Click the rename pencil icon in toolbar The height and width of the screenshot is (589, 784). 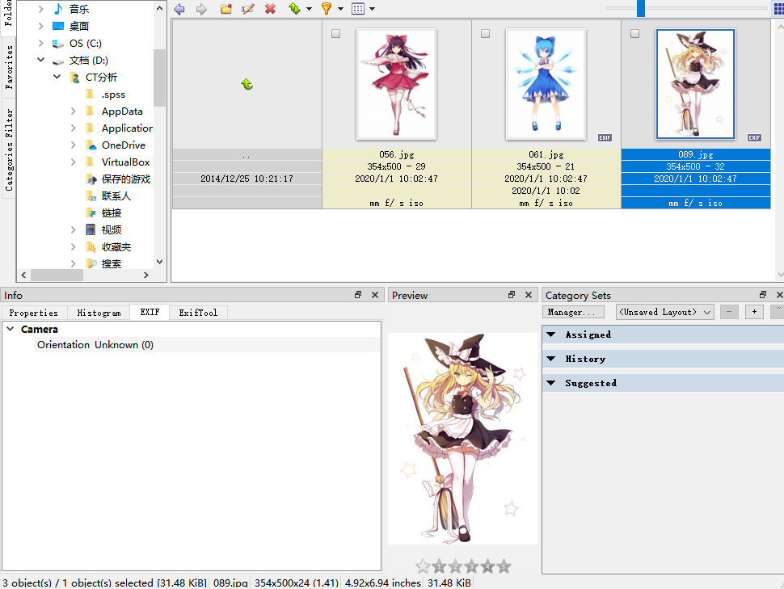click(x=248, y=9)
